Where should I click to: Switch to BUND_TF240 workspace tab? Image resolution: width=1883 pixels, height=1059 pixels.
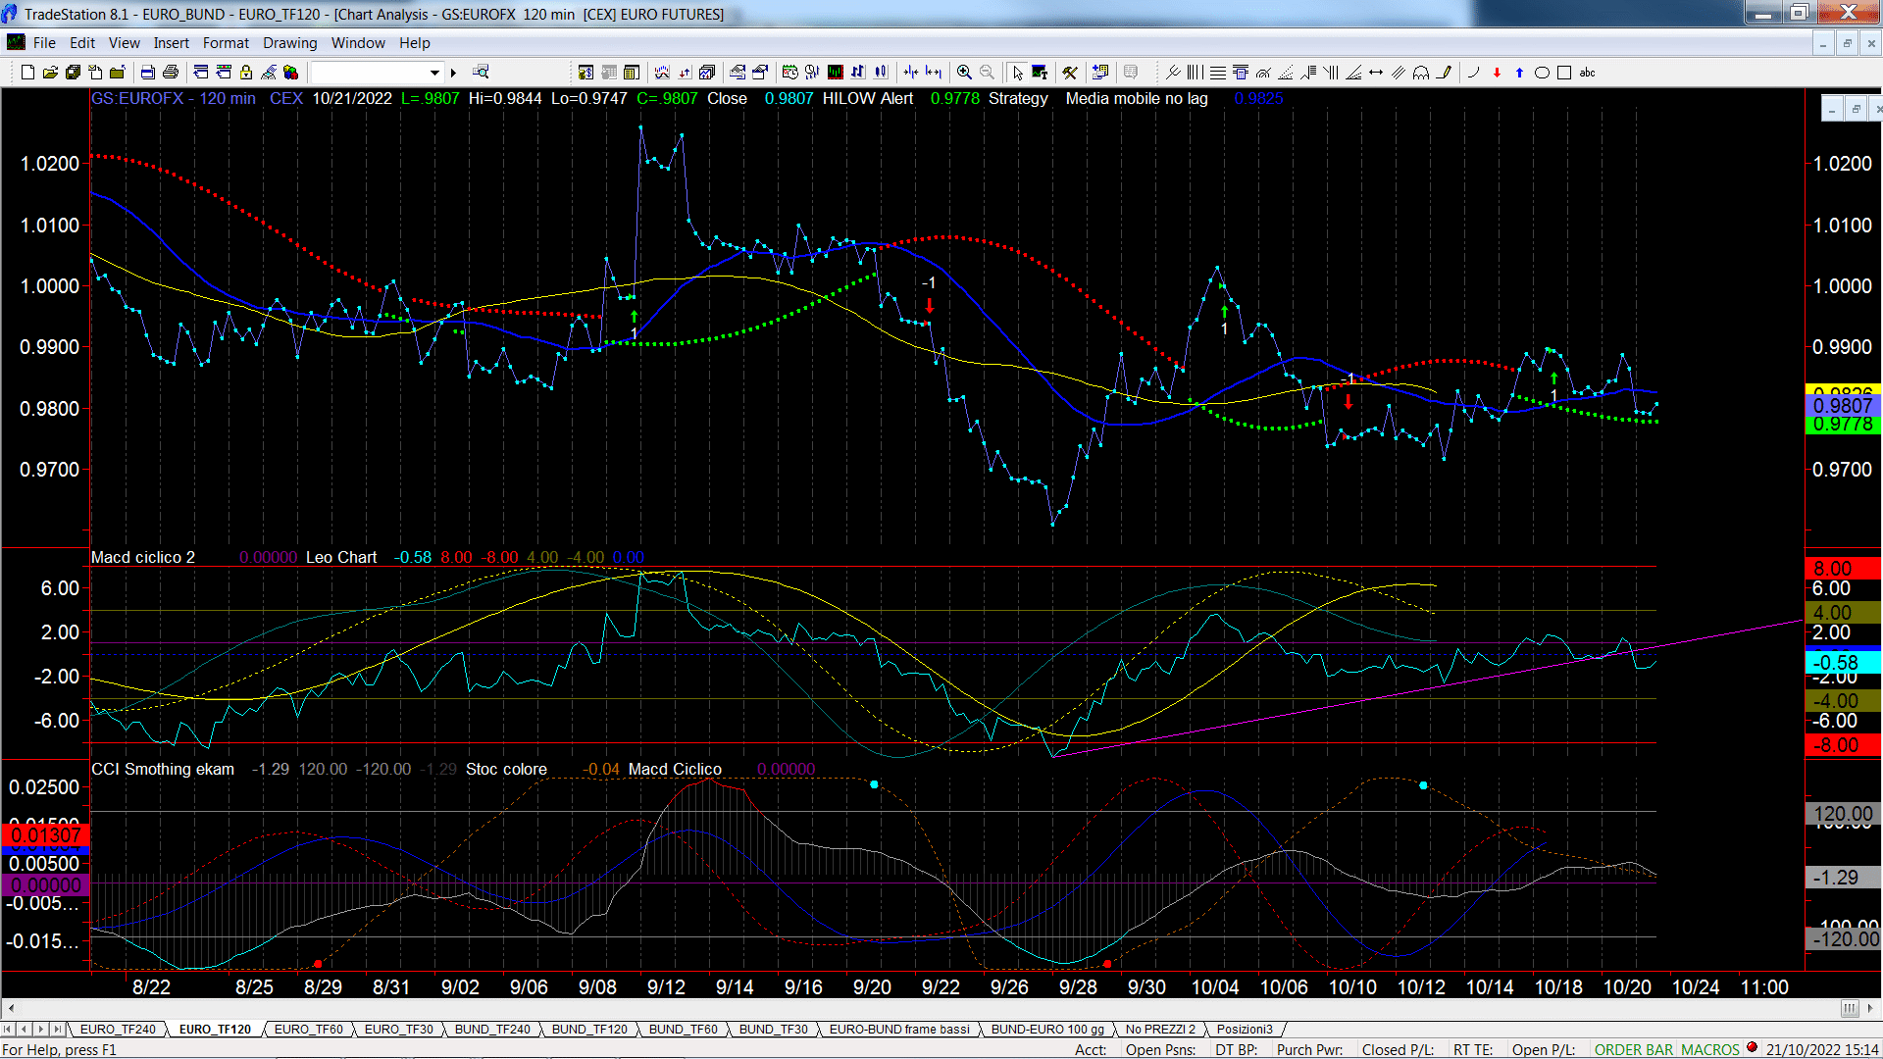(x=492, y=1029)
